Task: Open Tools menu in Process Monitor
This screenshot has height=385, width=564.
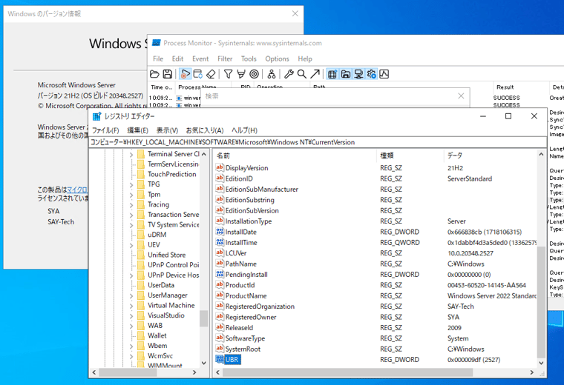Action: tap(249, 58)
